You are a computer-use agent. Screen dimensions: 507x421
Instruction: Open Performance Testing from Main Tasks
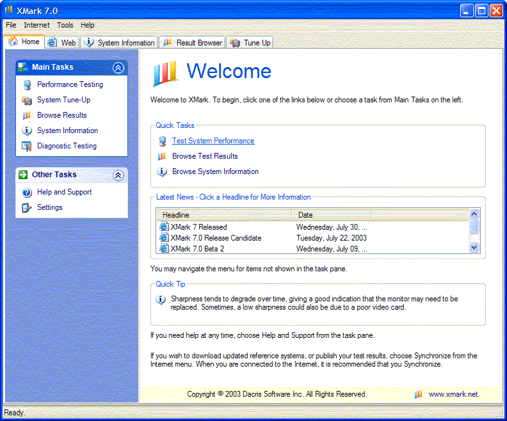point(70,84)
